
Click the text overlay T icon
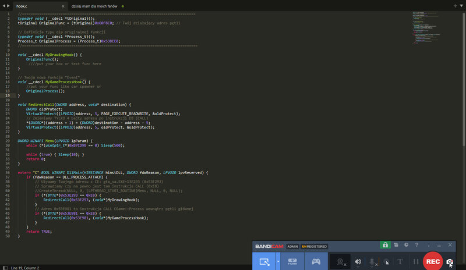(x=400, y=262)
